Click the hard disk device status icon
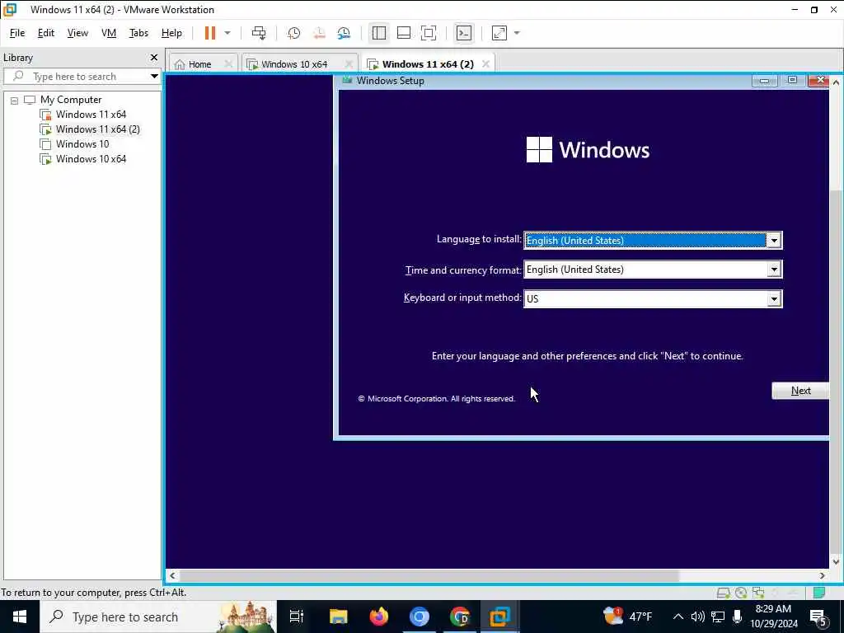This screenshot has width=844, height=633. 724,593
